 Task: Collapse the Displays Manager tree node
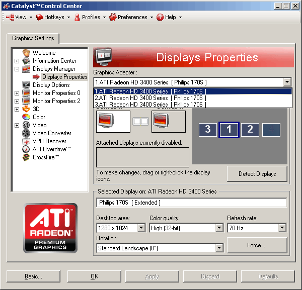tap(17, 69)
